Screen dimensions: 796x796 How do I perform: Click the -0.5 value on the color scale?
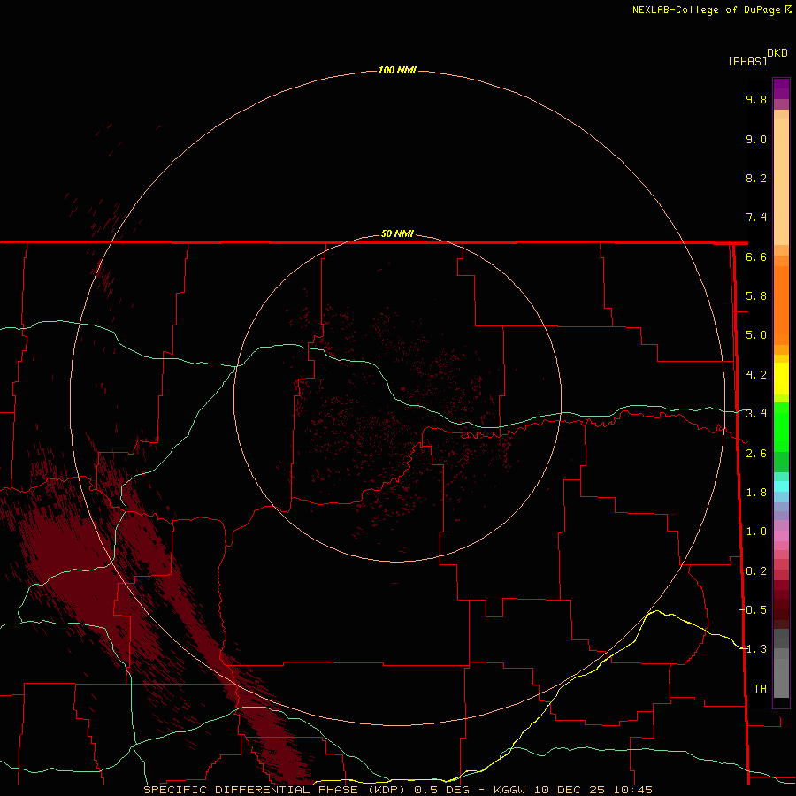point(754,609)
